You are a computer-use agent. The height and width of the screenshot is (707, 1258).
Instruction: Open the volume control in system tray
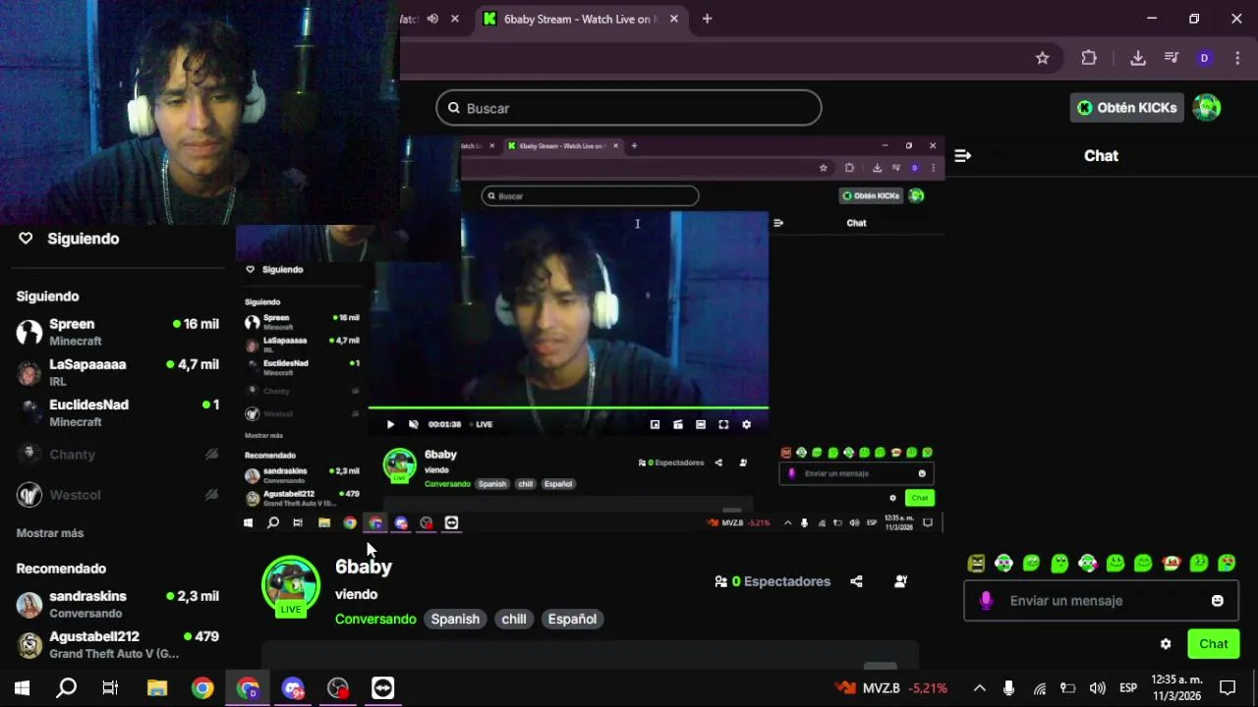click(1098, 687)
